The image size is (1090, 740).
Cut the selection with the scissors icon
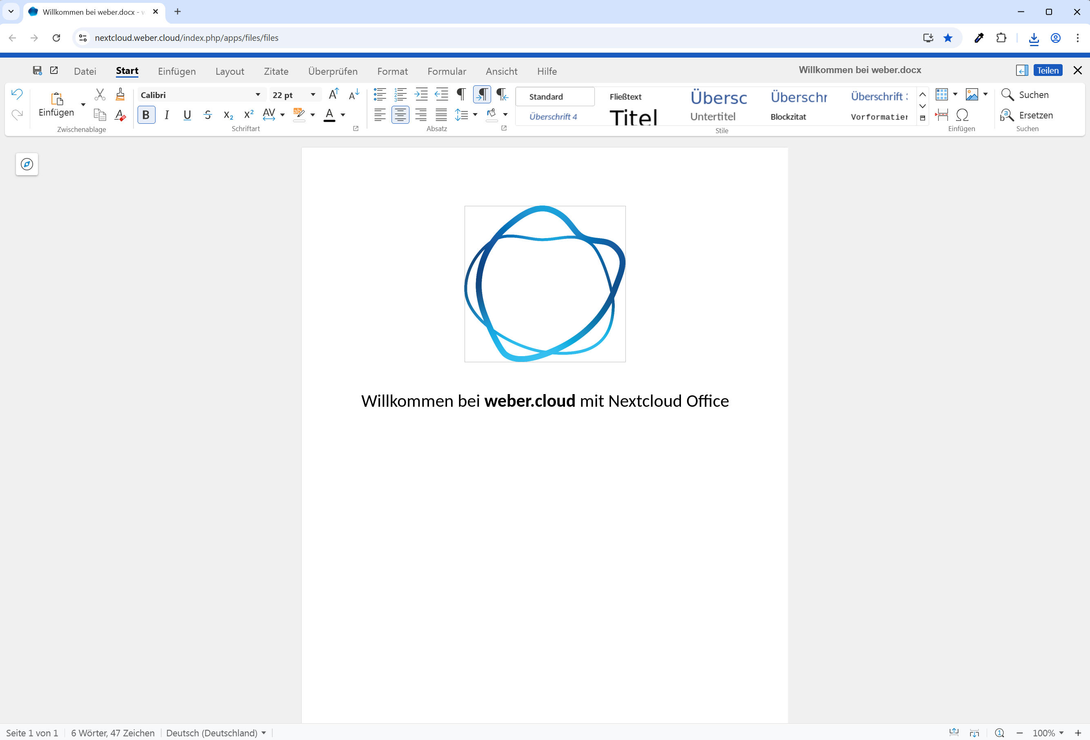[x=100, y=94]
